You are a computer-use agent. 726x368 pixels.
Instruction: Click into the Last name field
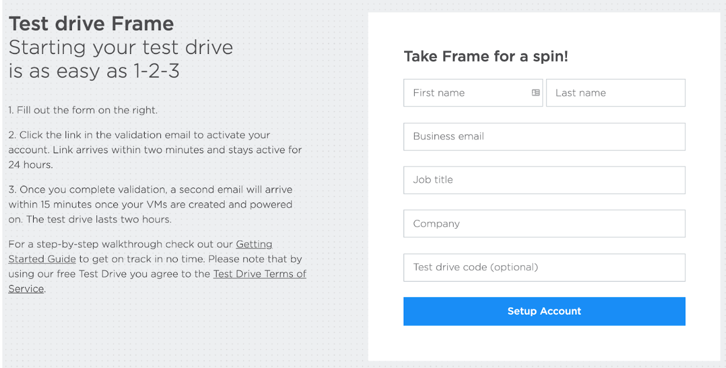616,93
